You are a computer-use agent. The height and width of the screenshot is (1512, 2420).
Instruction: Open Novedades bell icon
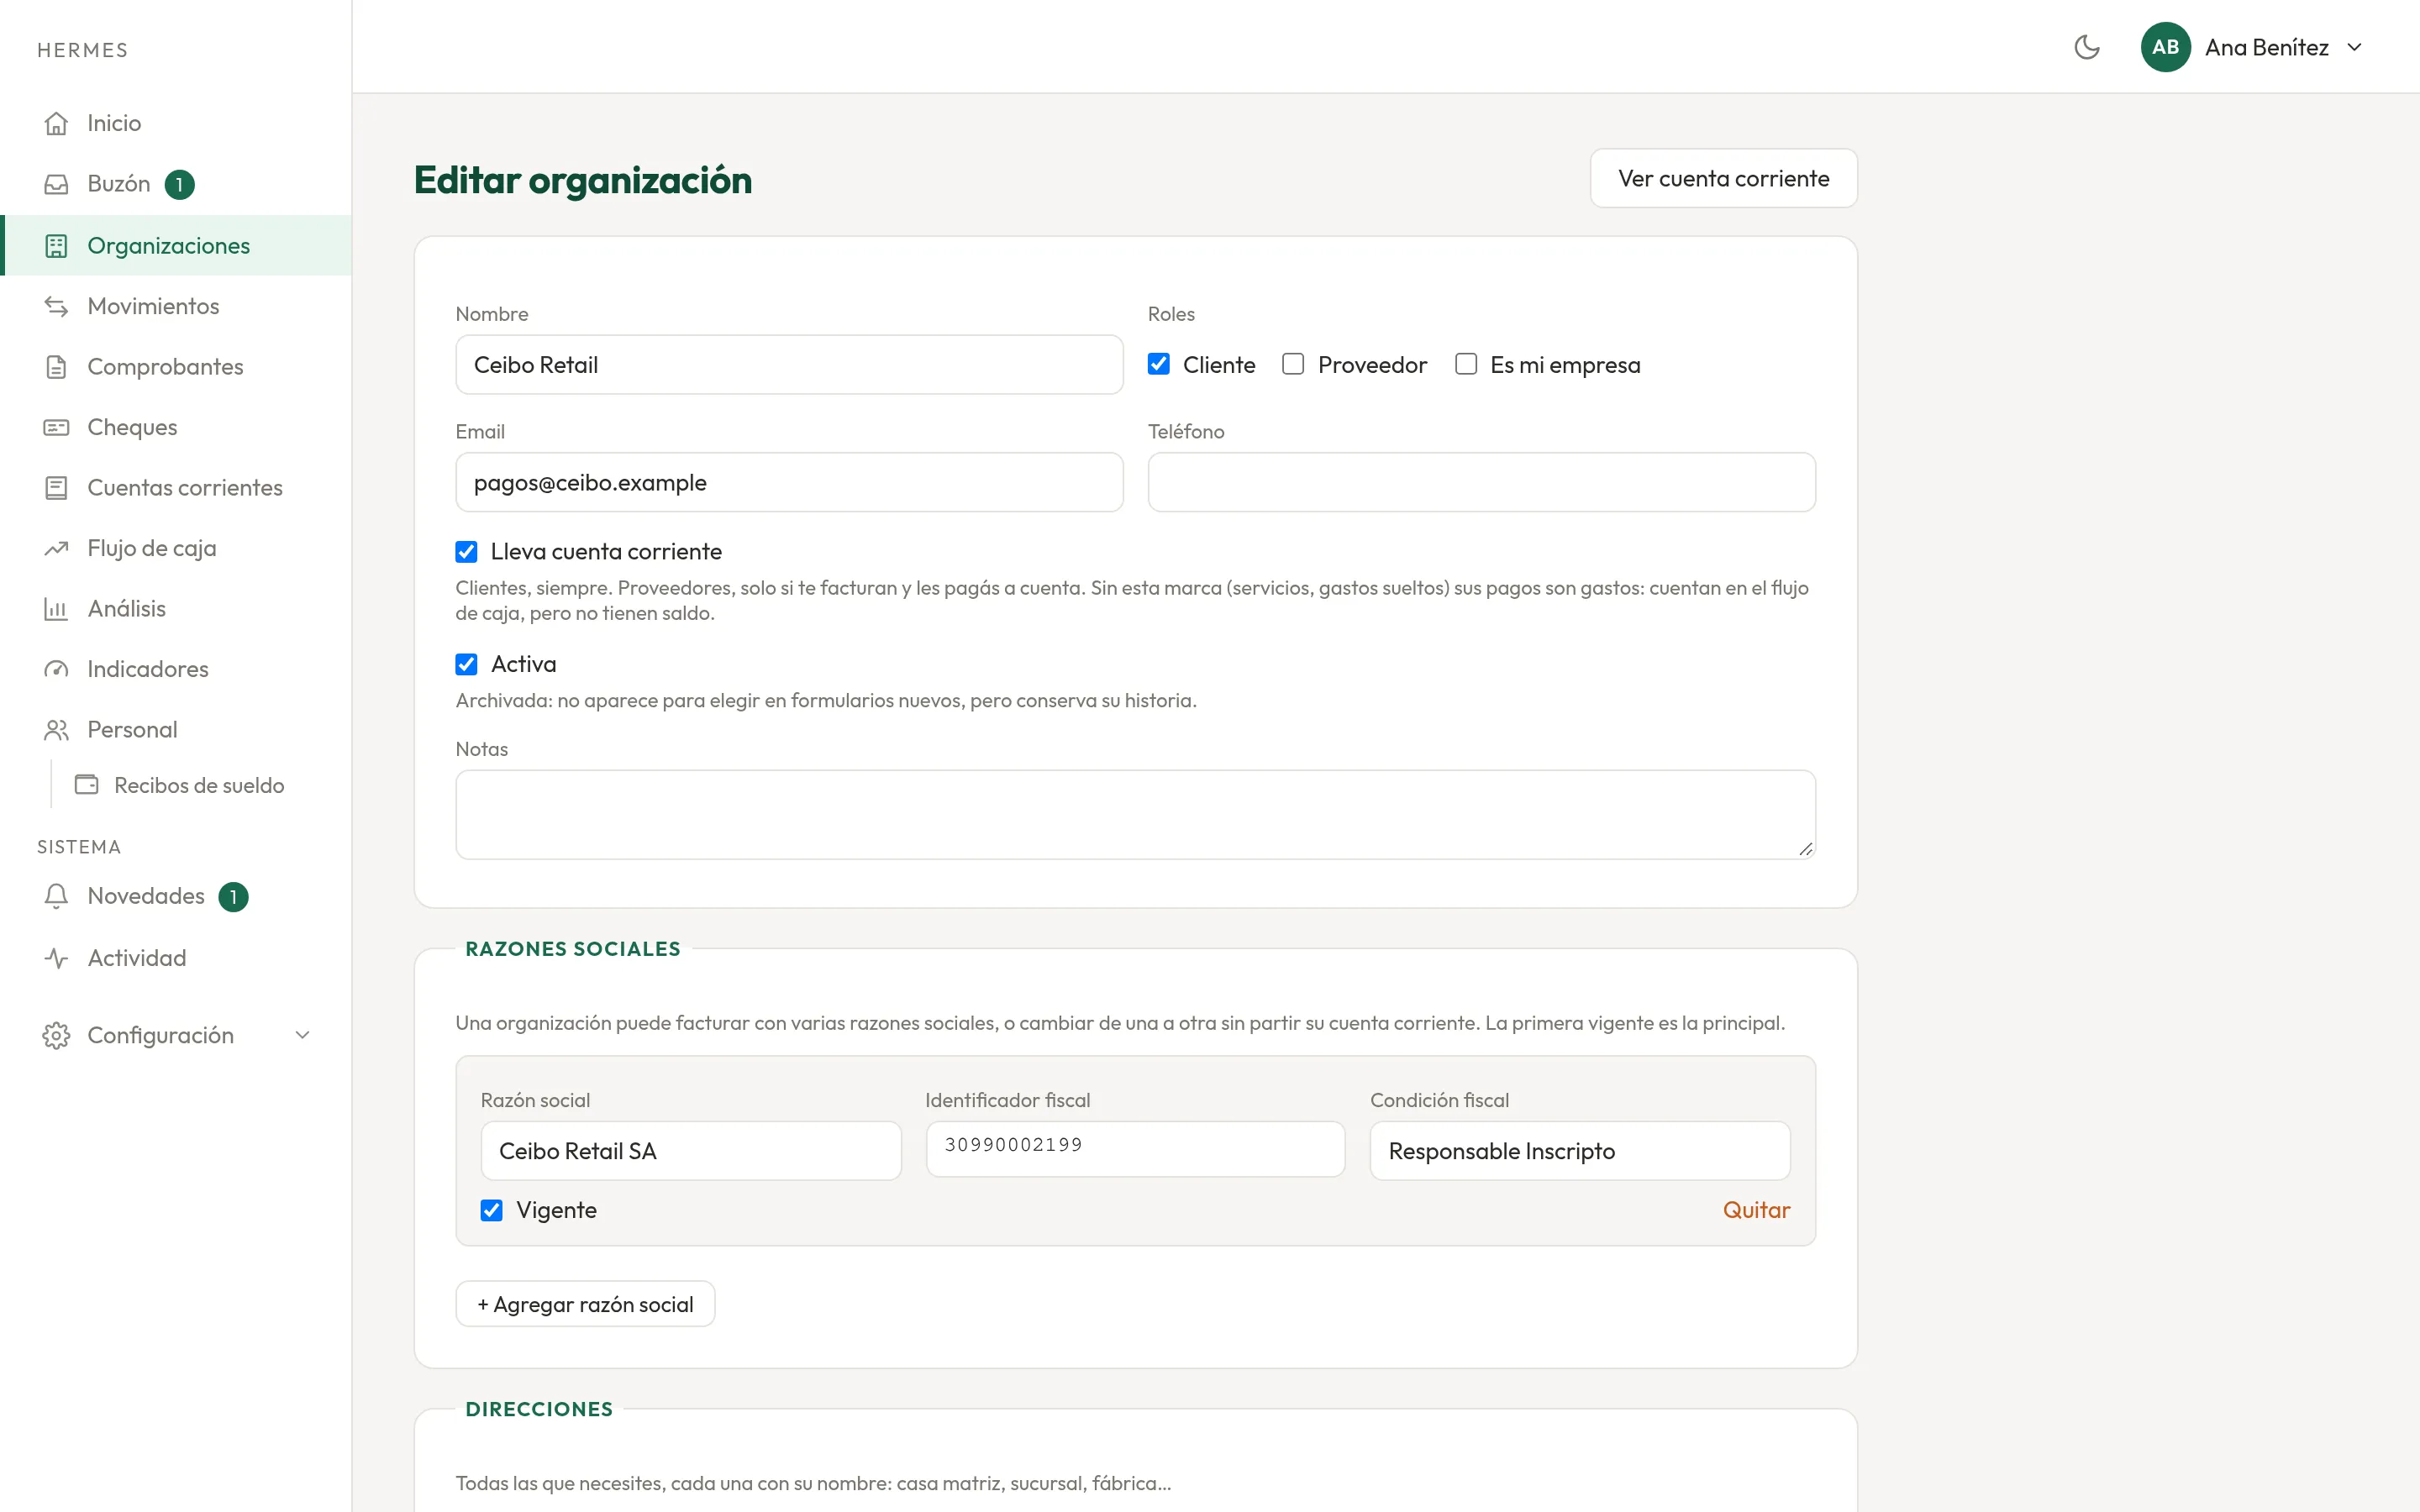(56, 896)
